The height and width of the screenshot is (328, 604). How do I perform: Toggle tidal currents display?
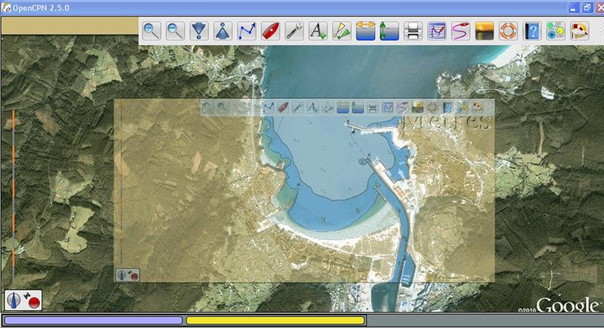[x=365, y=31]
